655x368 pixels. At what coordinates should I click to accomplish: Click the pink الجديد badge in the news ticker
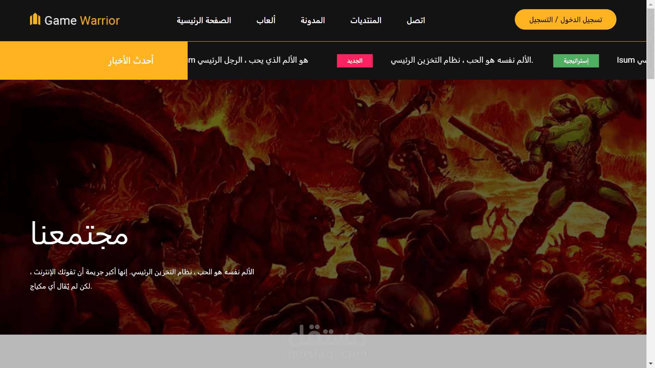pos(355,61)
